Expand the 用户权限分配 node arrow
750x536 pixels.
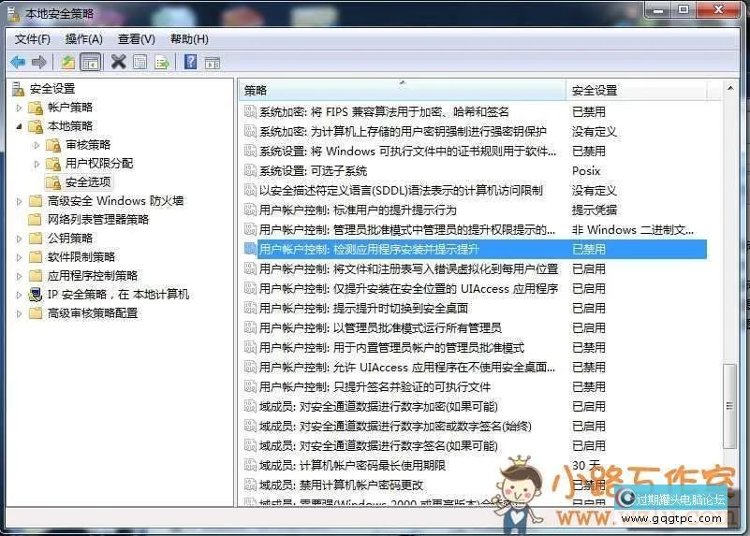click(37, 164)
